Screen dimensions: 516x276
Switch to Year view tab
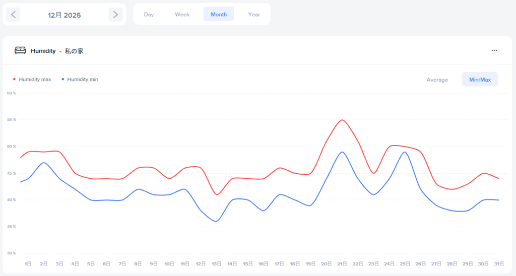(x=254, y=15)
